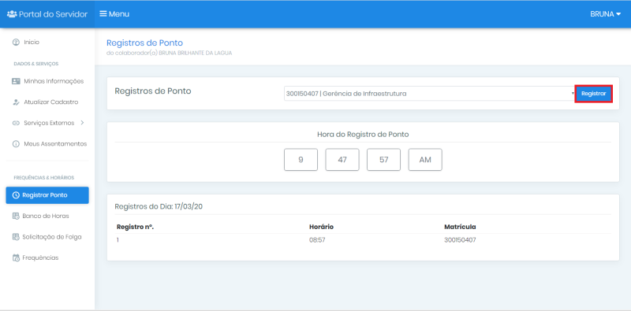Click the DADOS & SERVIÇOS section label
Viewport: 631px width, 311px height.
point(36,64)
